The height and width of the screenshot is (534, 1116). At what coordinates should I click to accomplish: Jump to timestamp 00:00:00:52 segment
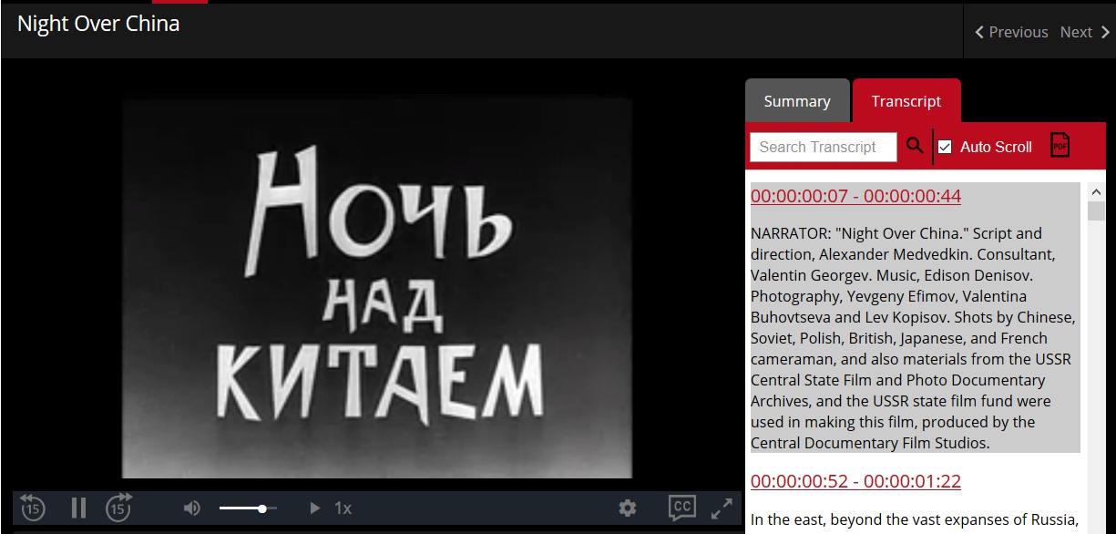click(x=855, y=481)
